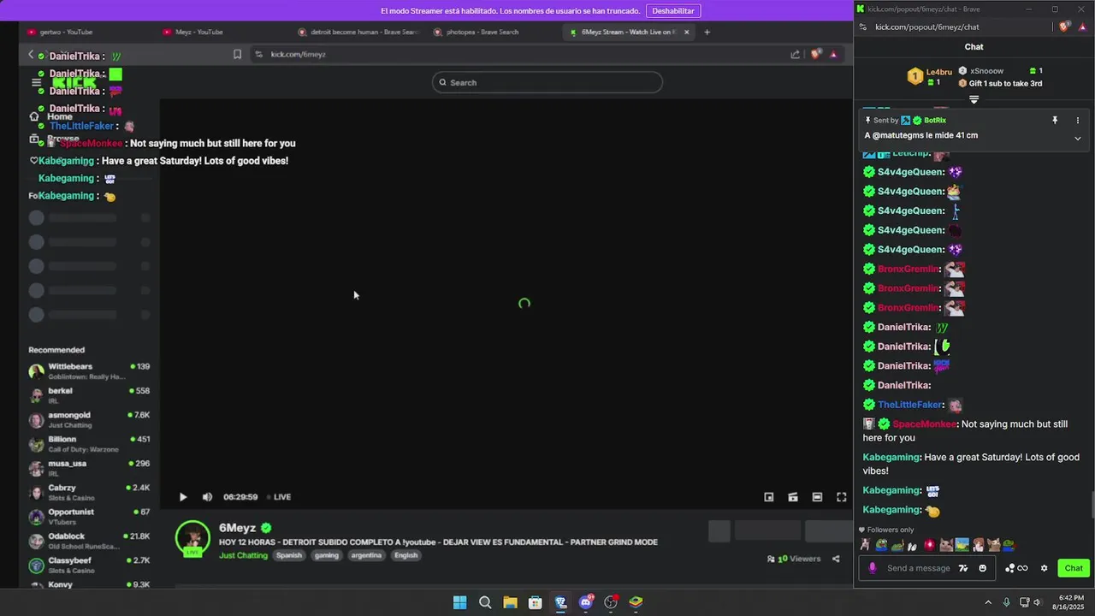The image size is (1095, 616).
Task: Select the Spanish tag
Action: pyautogui.click(x=289, y=555)
